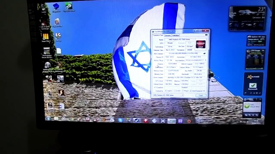This screenshot has width=275, height=154.
Task: Click the green plus button in bottom gadget
Action: 247,106
